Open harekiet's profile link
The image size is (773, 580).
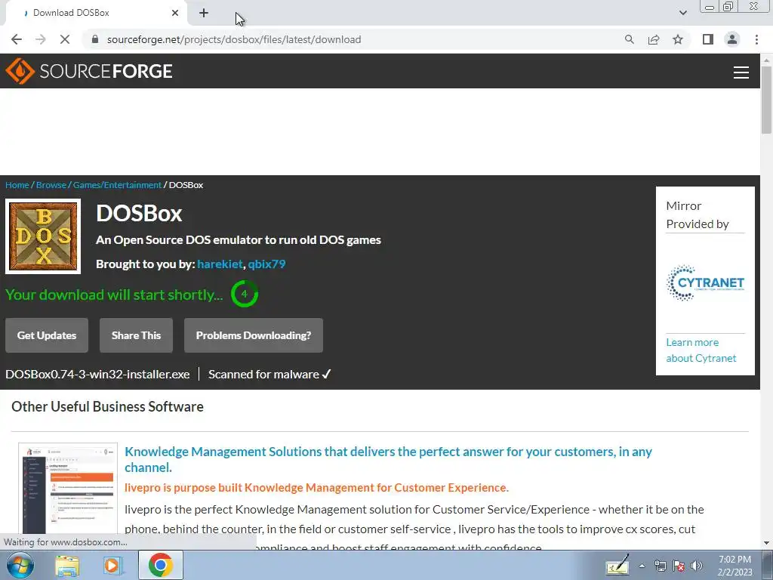(220, 264)
